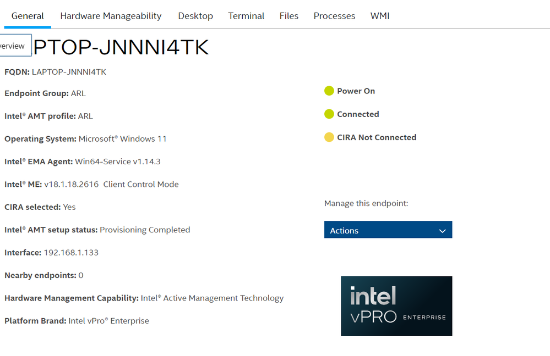
Task: Click the FQDN value LAPTOP-JNNNI4TK
Action: (x=69, y=72)
